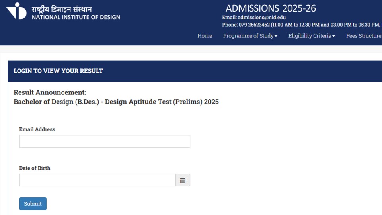Focus the Date of Birth text box

(97, 180)
